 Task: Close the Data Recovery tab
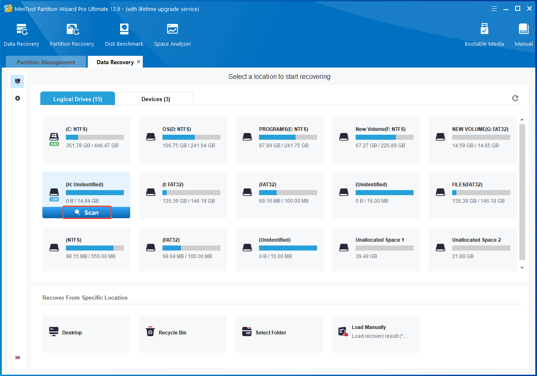pos(139,62)
